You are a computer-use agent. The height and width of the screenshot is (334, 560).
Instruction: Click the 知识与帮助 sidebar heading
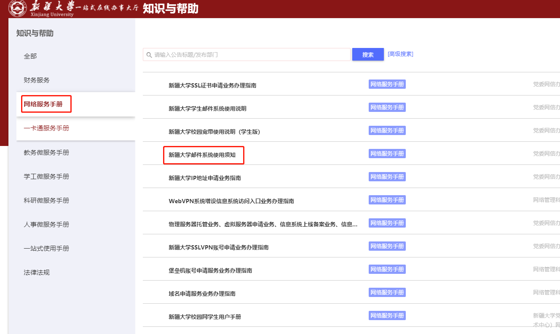(35, 33)
